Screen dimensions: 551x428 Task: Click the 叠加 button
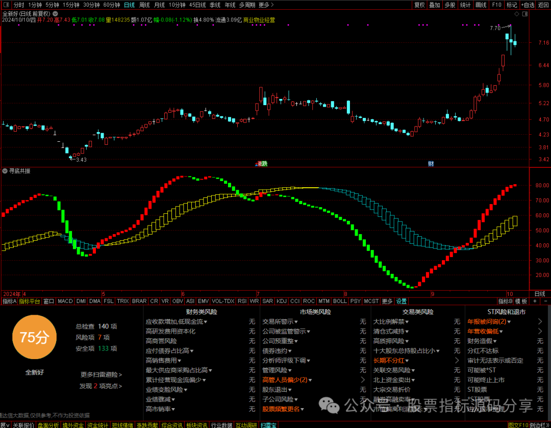pyautogui.click(x=435, y=5)
